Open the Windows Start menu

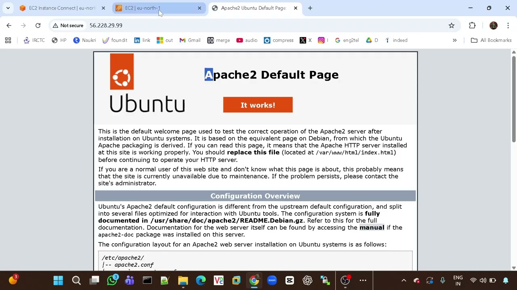click(x=58, y=280)
